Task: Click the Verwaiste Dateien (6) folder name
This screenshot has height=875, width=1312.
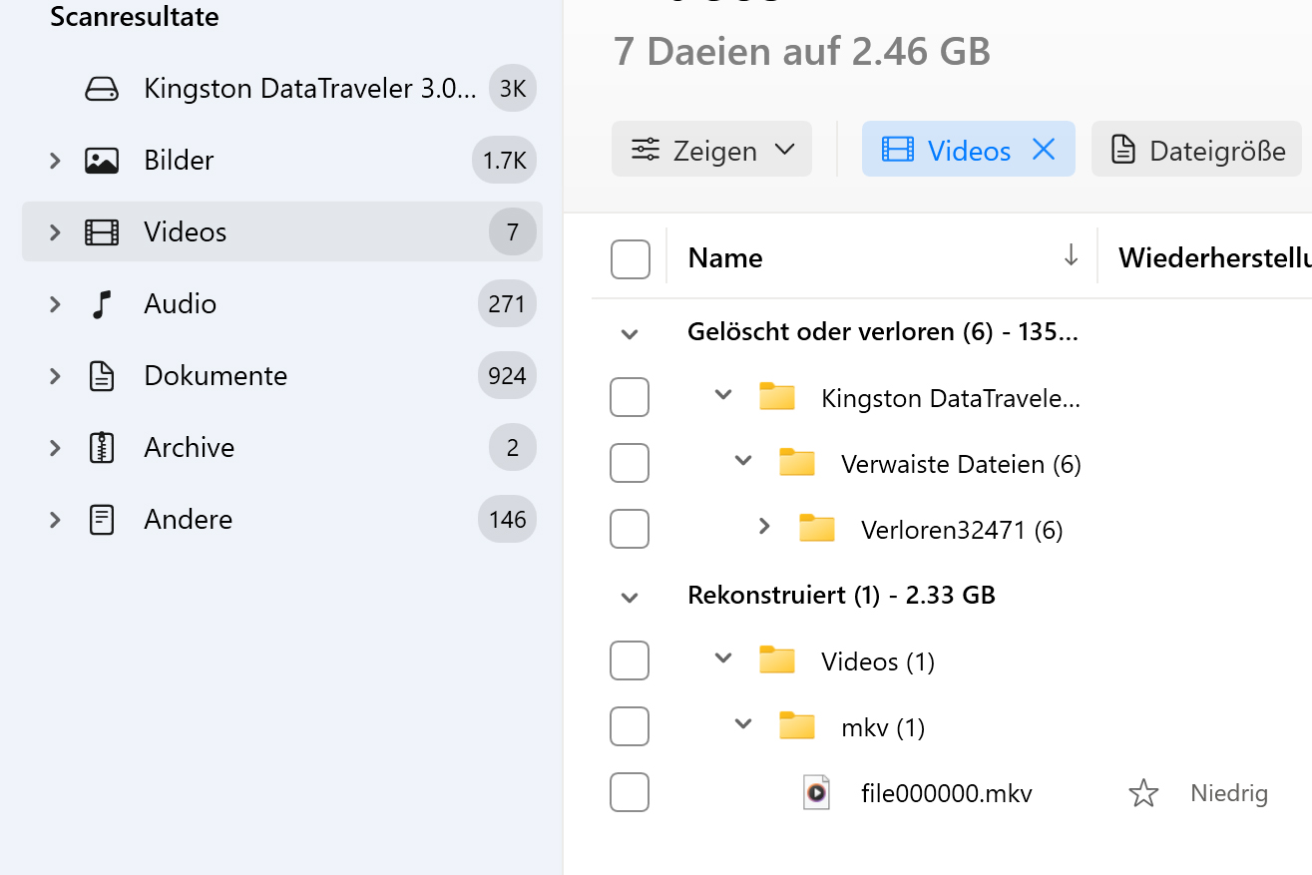Action: point(961,464)
